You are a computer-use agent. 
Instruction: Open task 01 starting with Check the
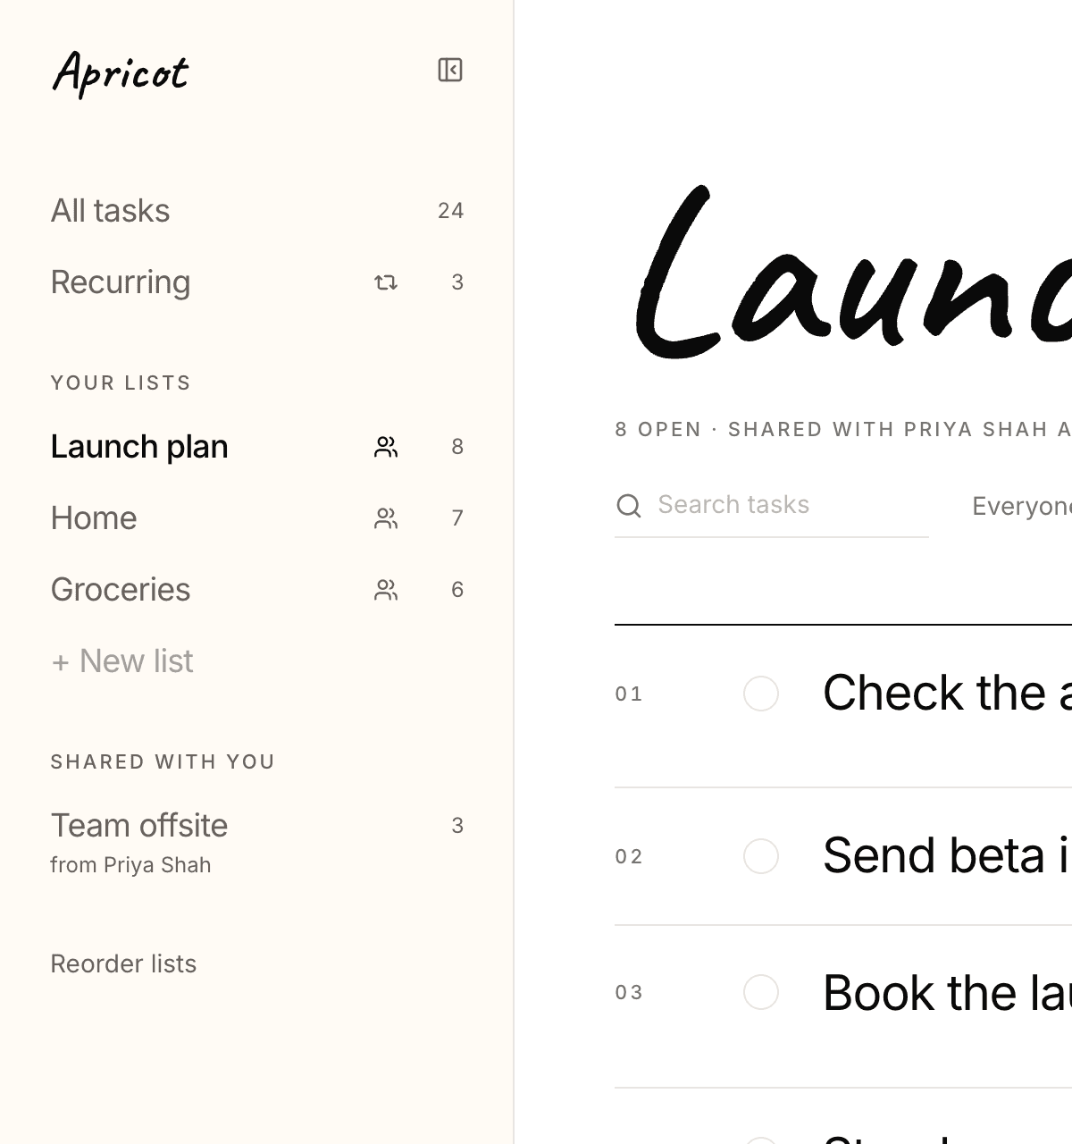click(947, 693)
